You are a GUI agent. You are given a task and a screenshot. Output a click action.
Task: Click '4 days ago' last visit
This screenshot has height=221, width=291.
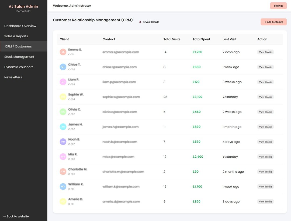[231, 142]
